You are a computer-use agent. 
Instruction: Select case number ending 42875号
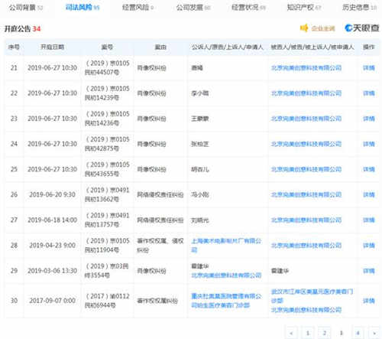pos(107,144)
